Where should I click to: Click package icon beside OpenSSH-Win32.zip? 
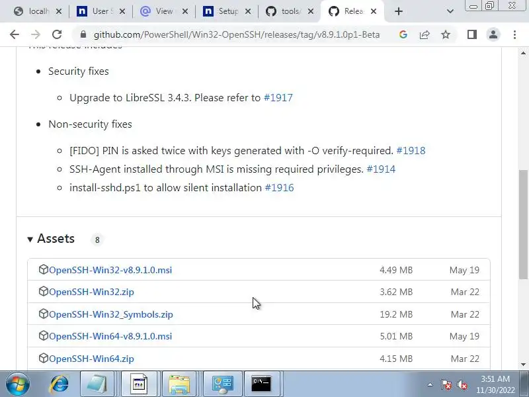[44, 291]
